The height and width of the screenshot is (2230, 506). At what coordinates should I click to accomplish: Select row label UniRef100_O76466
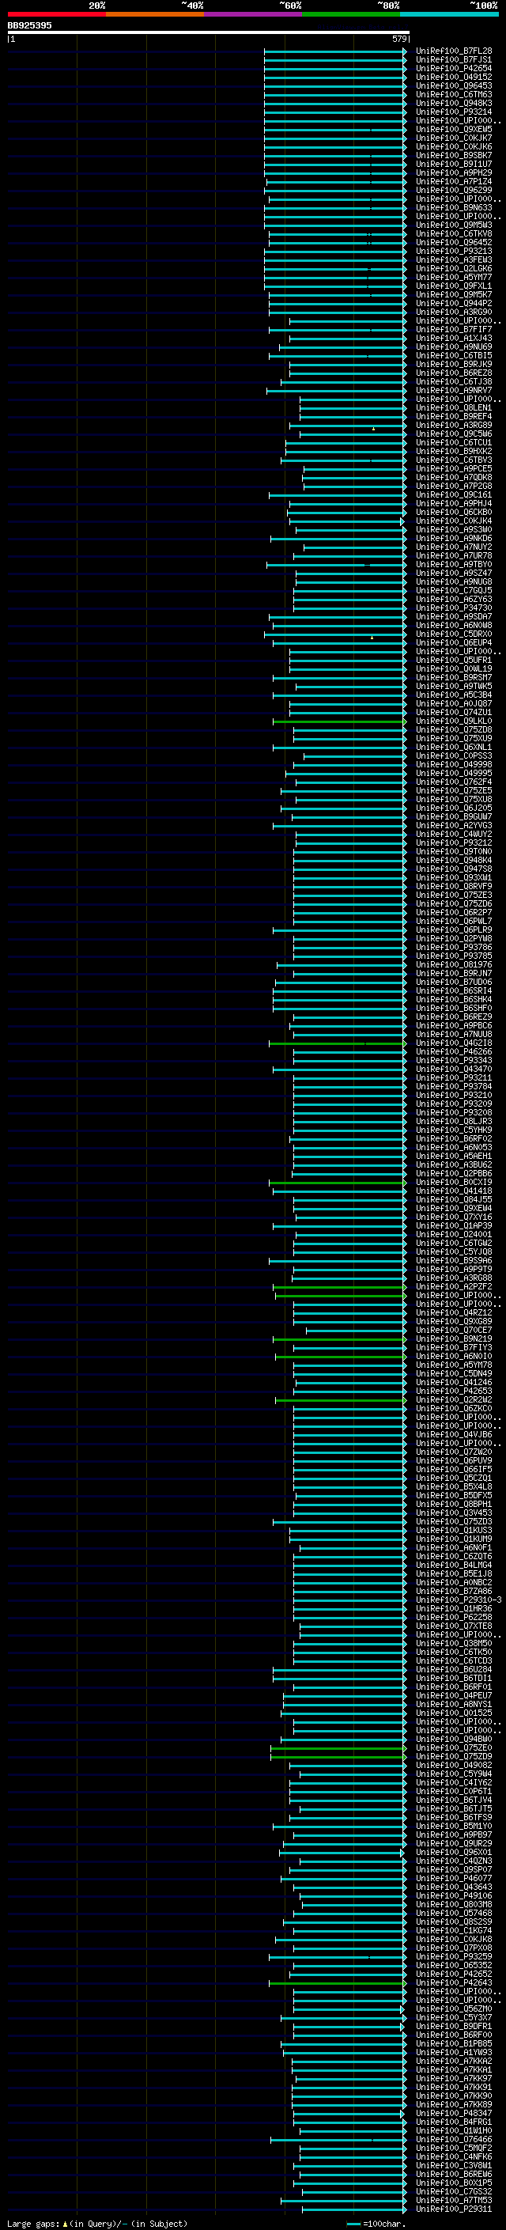453,2139
